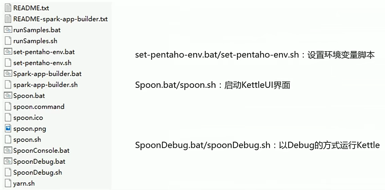Click the Spoon.bat batch icon
This screenshot has width=385, height=190.
pos(8,95)
